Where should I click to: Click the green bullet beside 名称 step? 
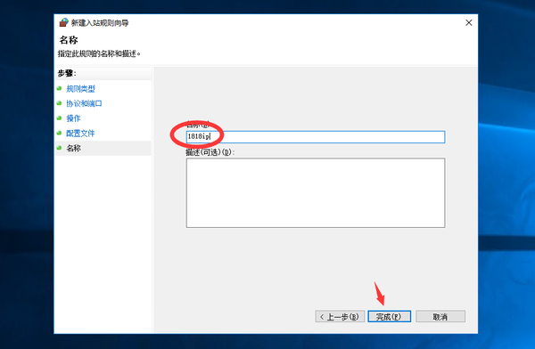(x=59, y=148)
